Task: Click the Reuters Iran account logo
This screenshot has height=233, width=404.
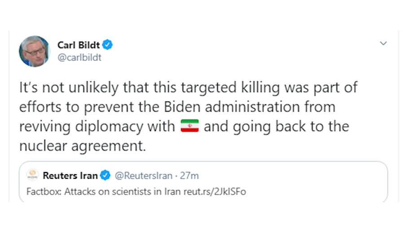Action: [32, 175]
